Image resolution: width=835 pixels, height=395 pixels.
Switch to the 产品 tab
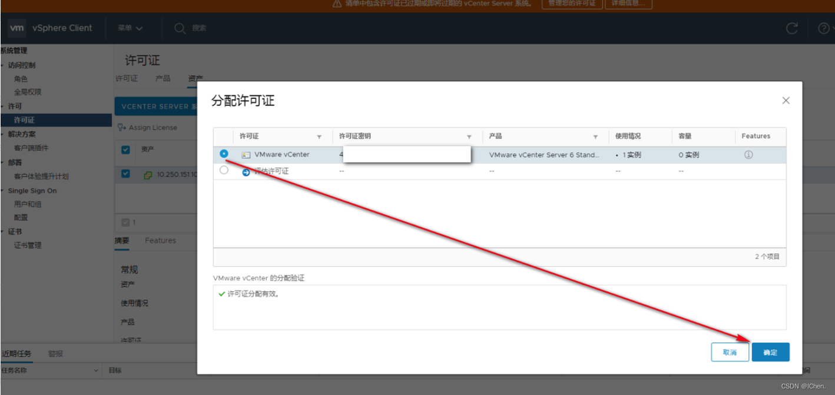coord(163,78)
